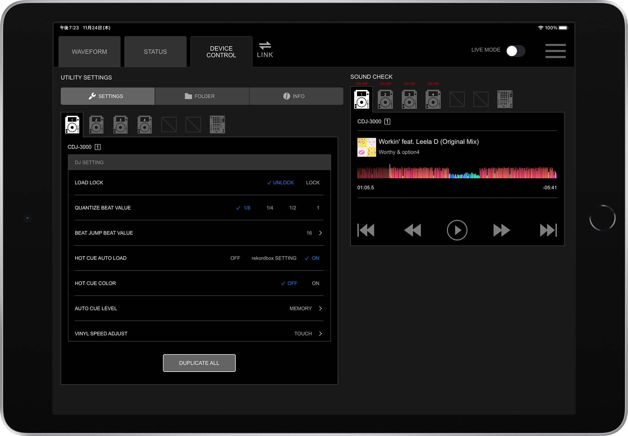Switch to the WAVEFORM tab
This screenshot has width=628, height=436.
click(x=89, y=52)
